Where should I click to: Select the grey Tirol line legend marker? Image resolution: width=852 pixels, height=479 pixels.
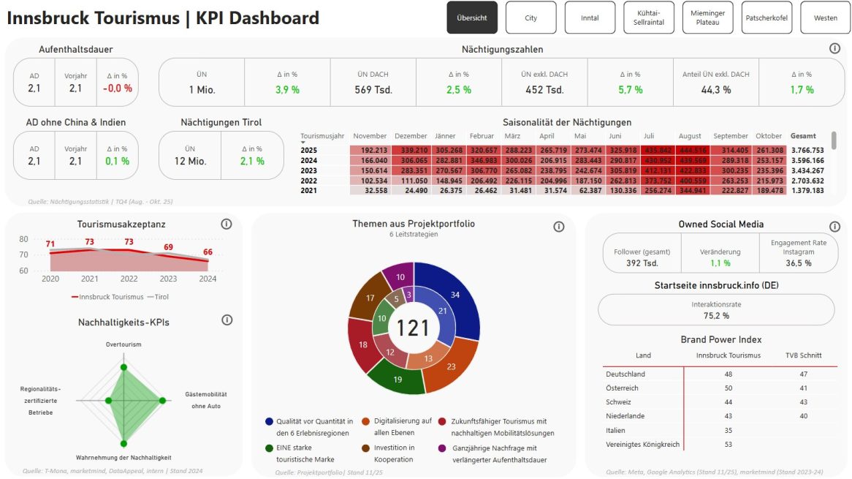[151, 297]
